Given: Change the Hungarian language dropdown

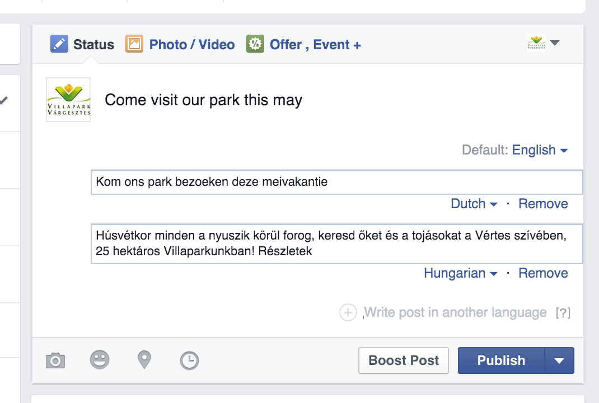Looking at the screenshot, I should coord(461,273).
